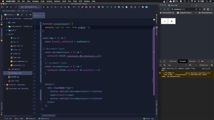Image resolution: width=214 pixels, height=120 pixels.
Task: Open the browser's three-dot menu
Action: (212, 9)
